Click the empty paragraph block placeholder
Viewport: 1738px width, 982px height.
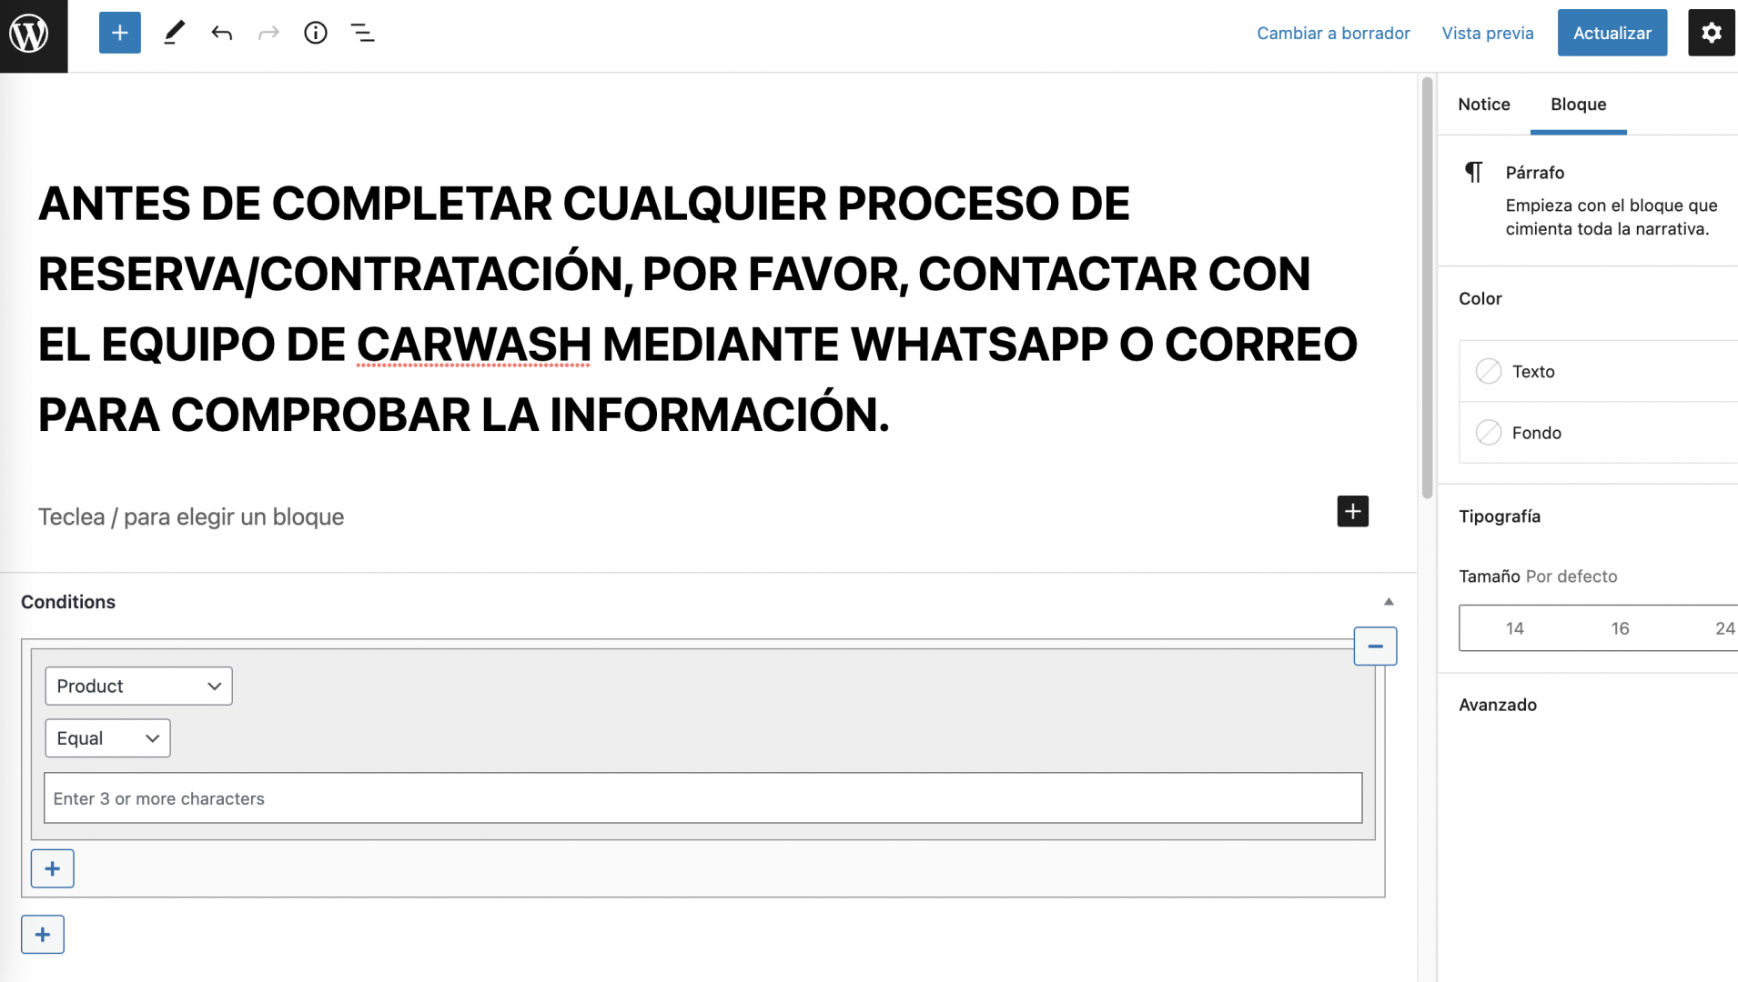(x=191, y=516)
